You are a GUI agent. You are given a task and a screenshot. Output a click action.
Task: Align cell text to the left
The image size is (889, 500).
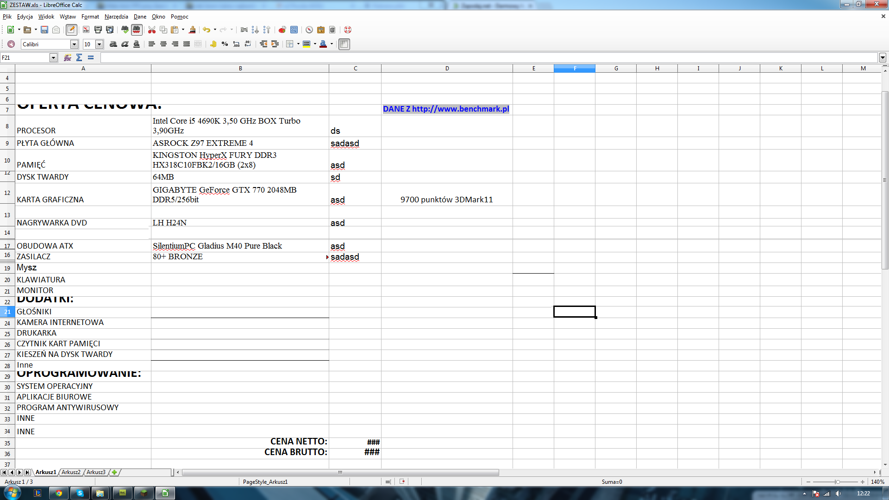click(x=151, y=44)
